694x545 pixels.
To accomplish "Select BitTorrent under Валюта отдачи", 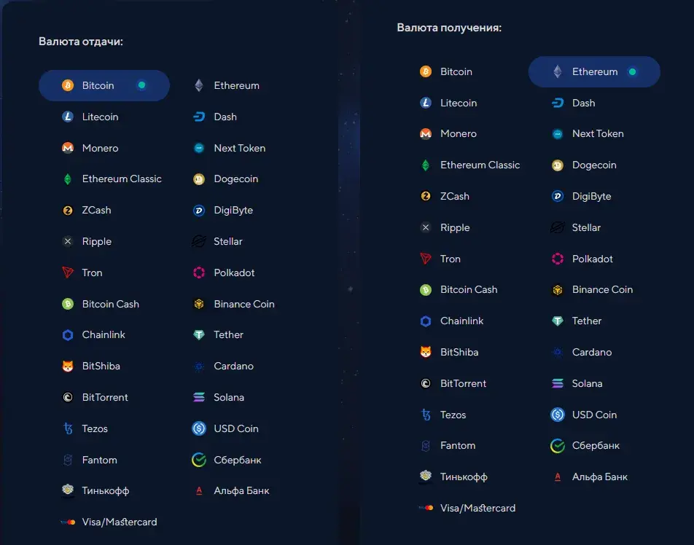I will pyautogui.click(x=95, y=397).
